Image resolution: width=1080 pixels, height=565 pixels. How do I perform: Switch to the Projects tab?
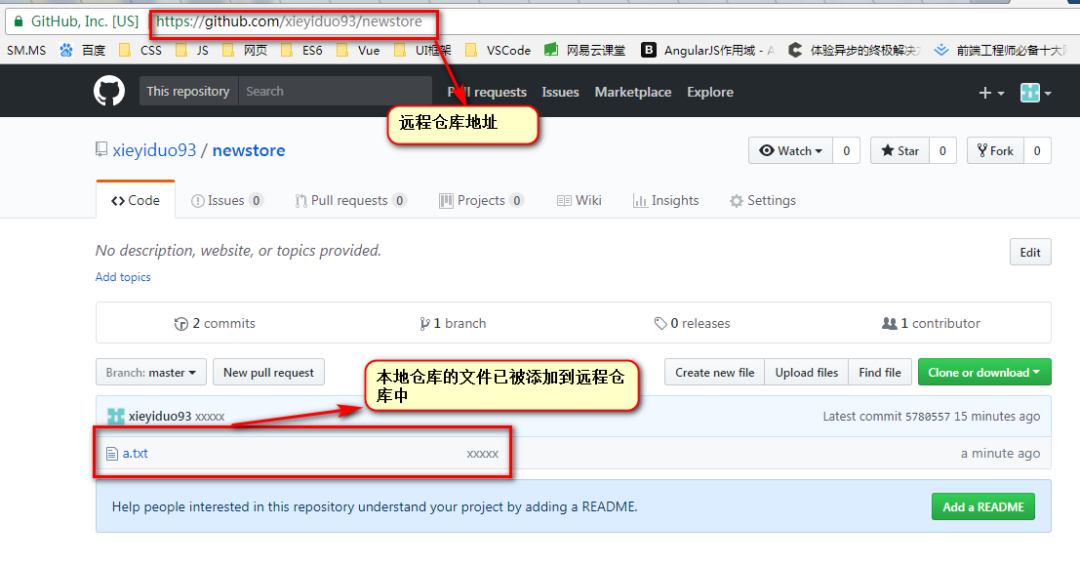point(481,200)
